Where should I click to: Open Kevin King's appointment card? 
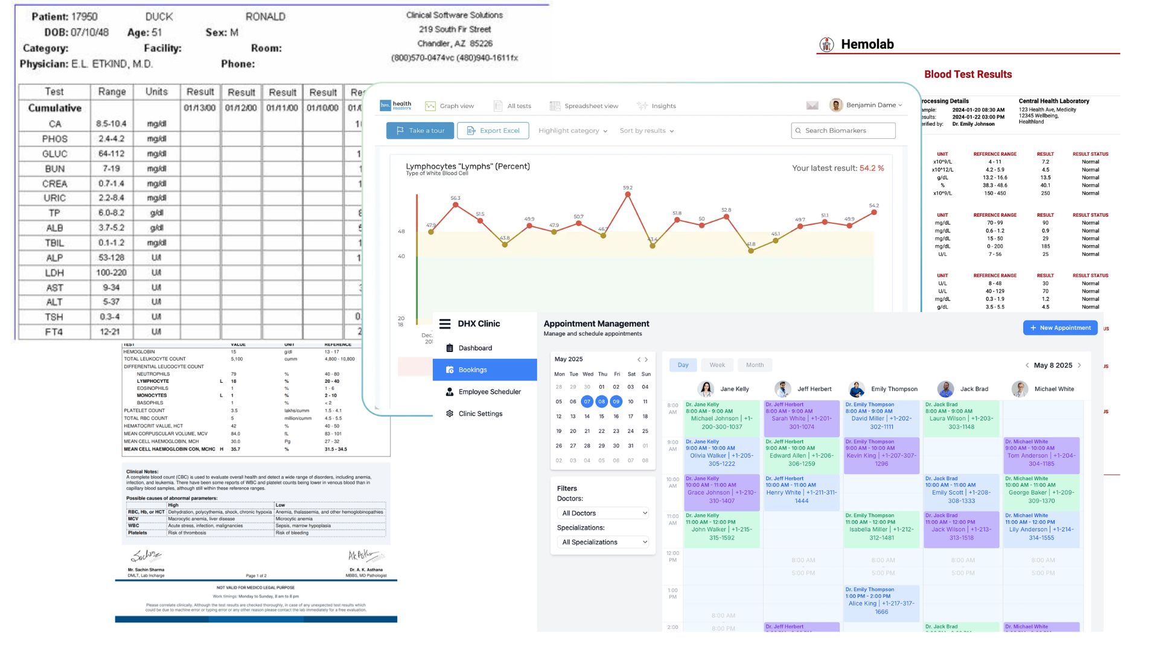[881, 456]
